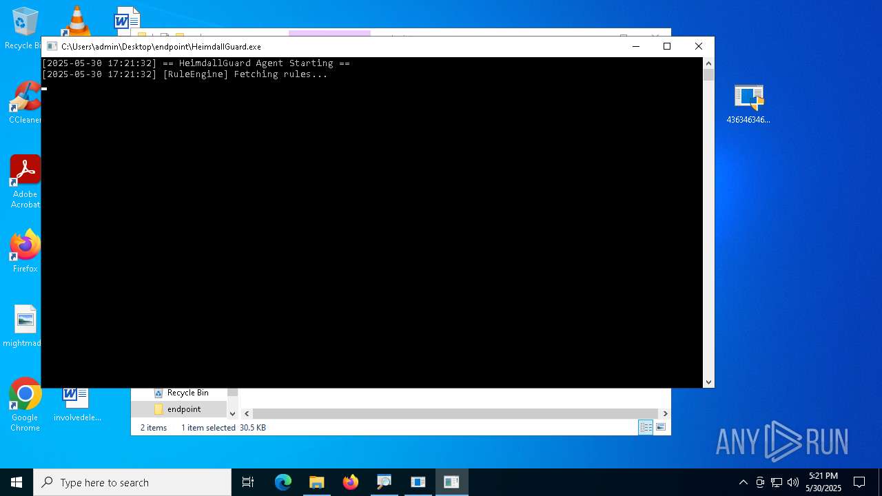Viewport: 882px width, 496px height.
Task: Open mightmad image file on desktop
Action: [24, 326]
